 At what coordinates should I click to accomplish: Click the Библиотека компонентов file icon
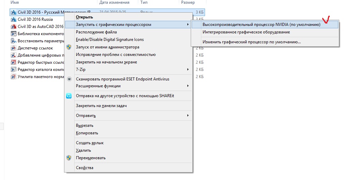point(14,34)
